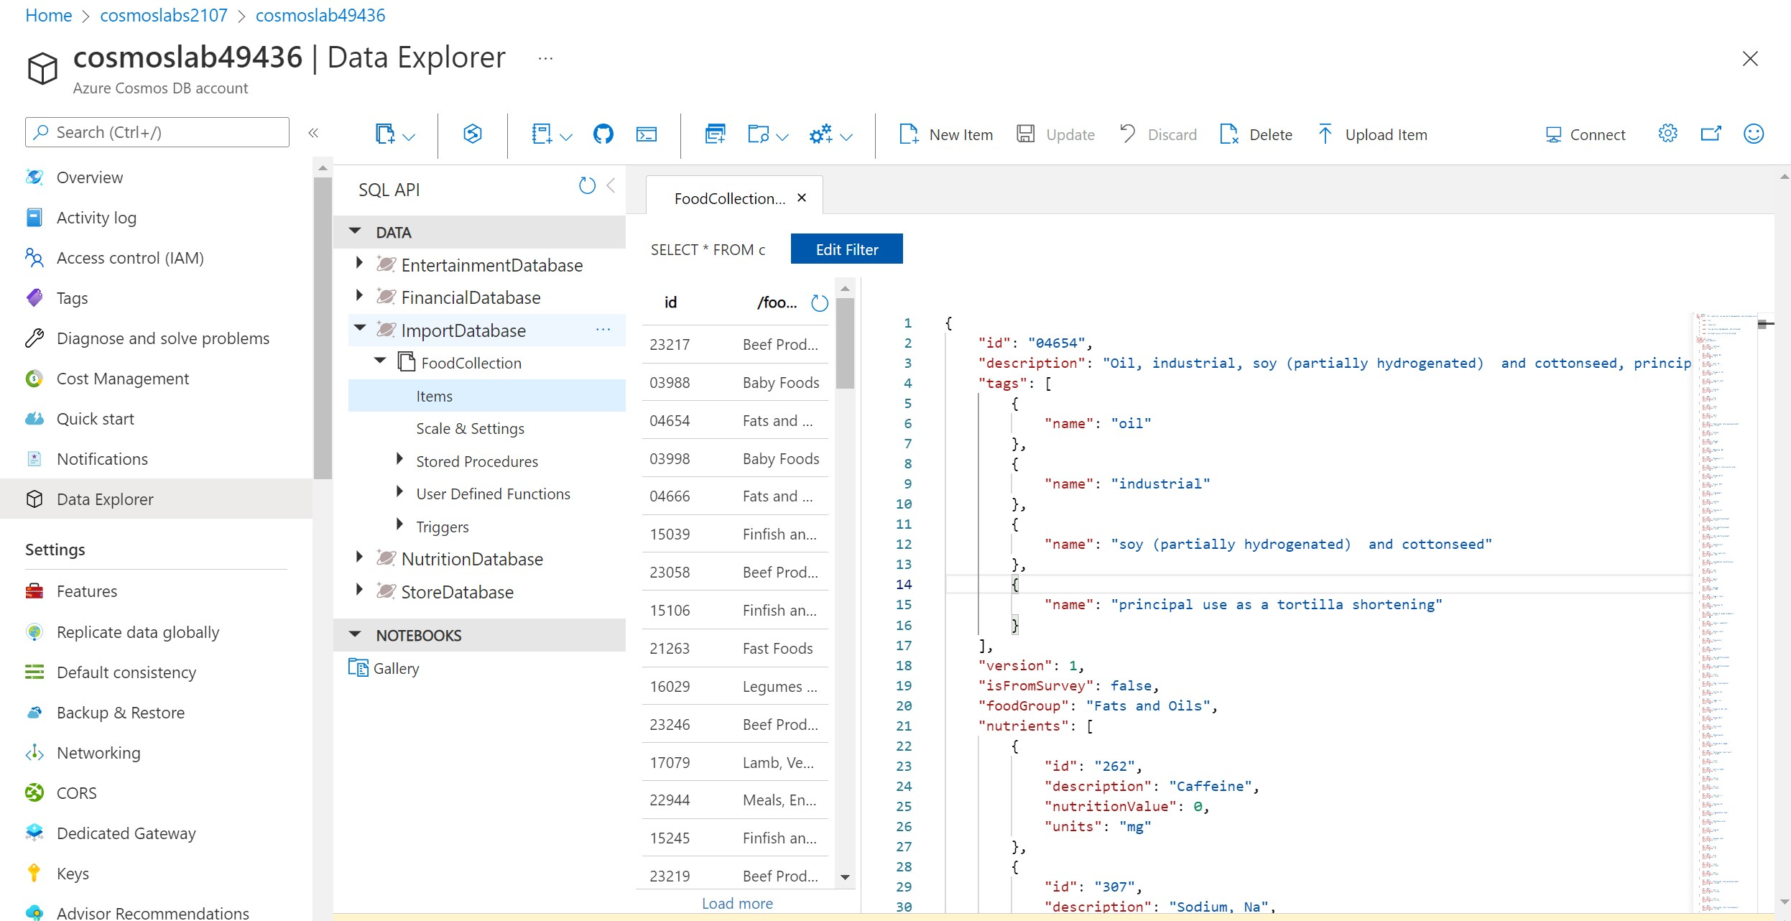Image resolution: width=1791 pixels, height=921 pixels.
Task: Open the feedback smiley icon
Action: 1753,134
